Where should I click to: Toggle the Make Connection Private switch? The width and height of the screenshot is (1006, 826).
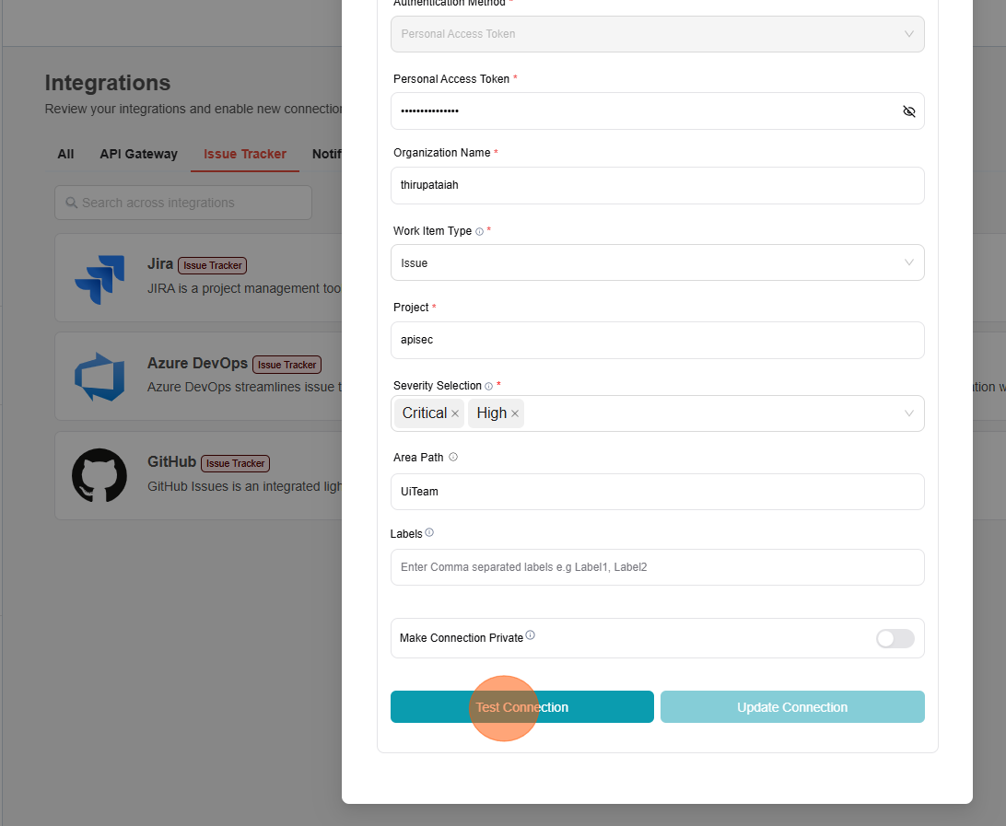(895, 638)
